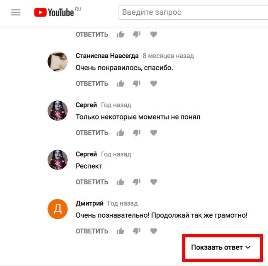268x266 pixels.
Task: Focus the 'Введите запрос' search field
Action: click(x=193, y=12)
